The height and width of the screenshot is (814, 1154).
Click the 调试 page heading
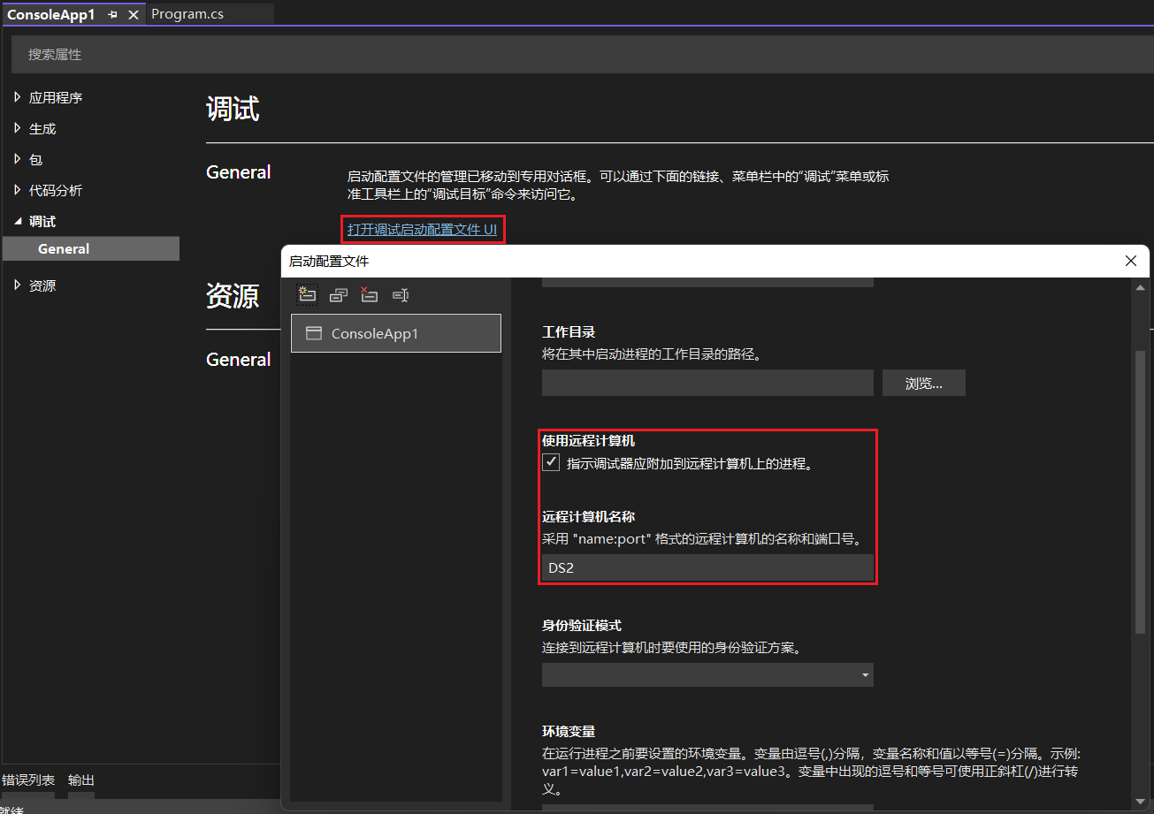point(233,110)
